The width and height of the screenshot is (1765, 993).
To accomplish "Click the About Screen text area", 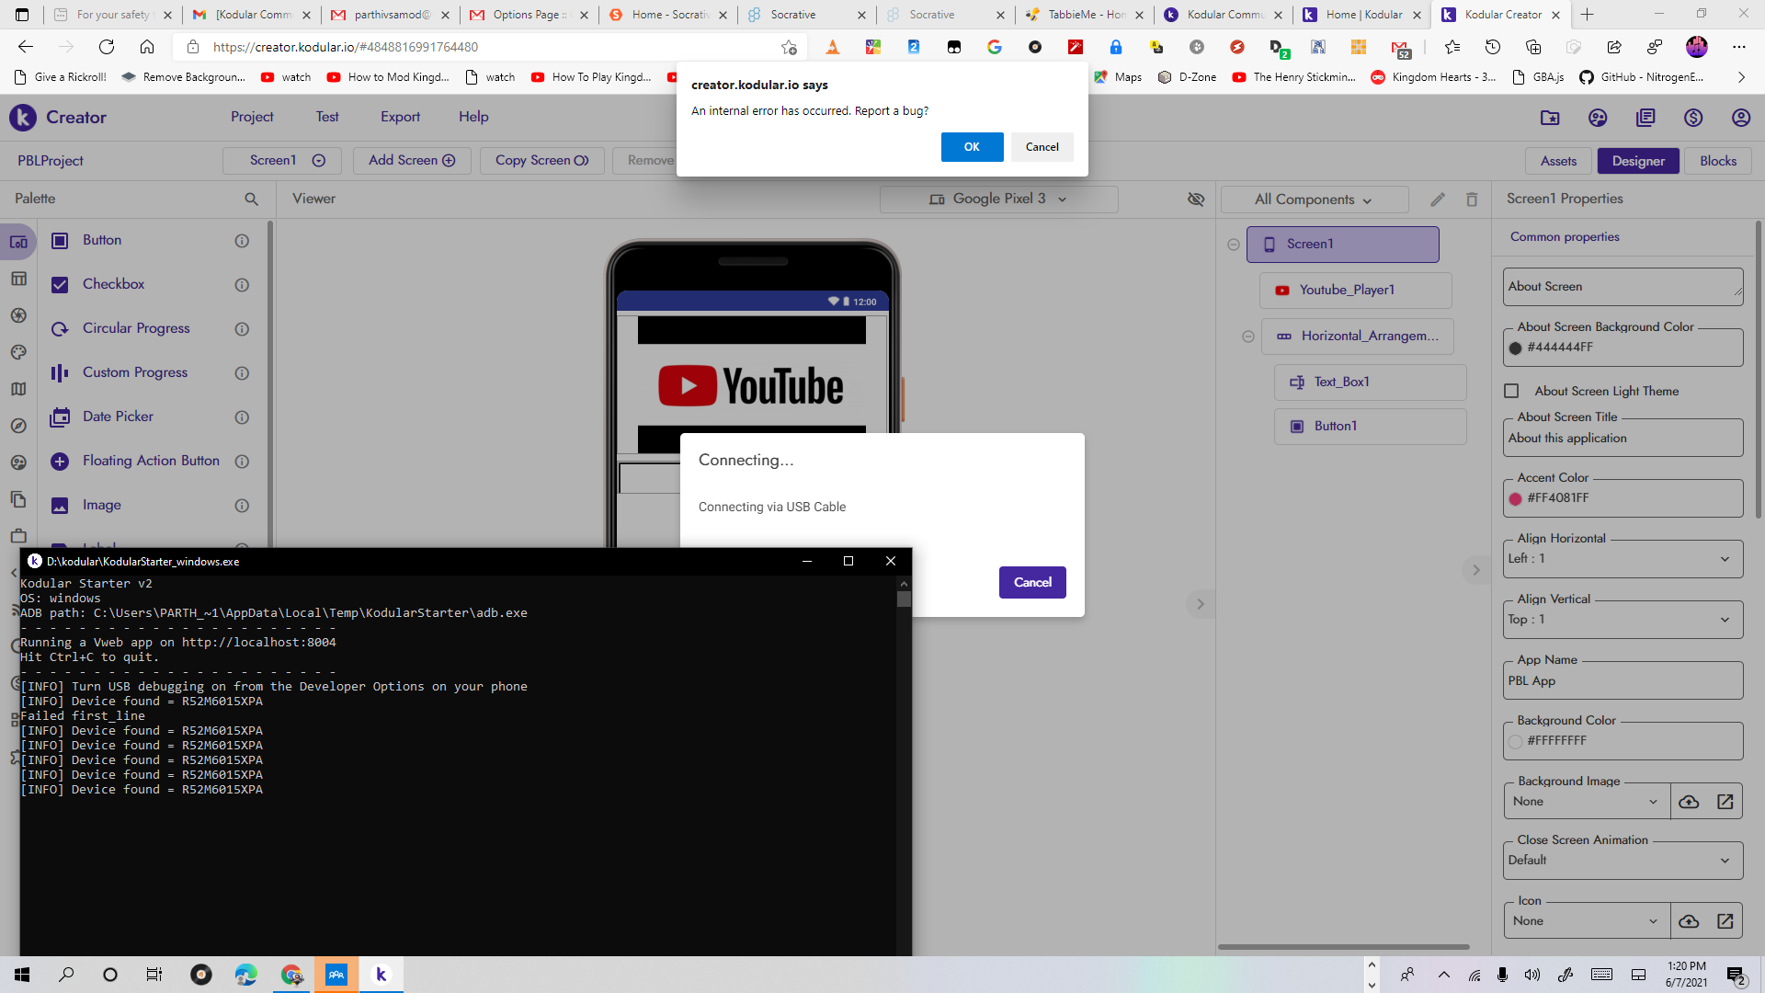I will (x=1623, y=287).
